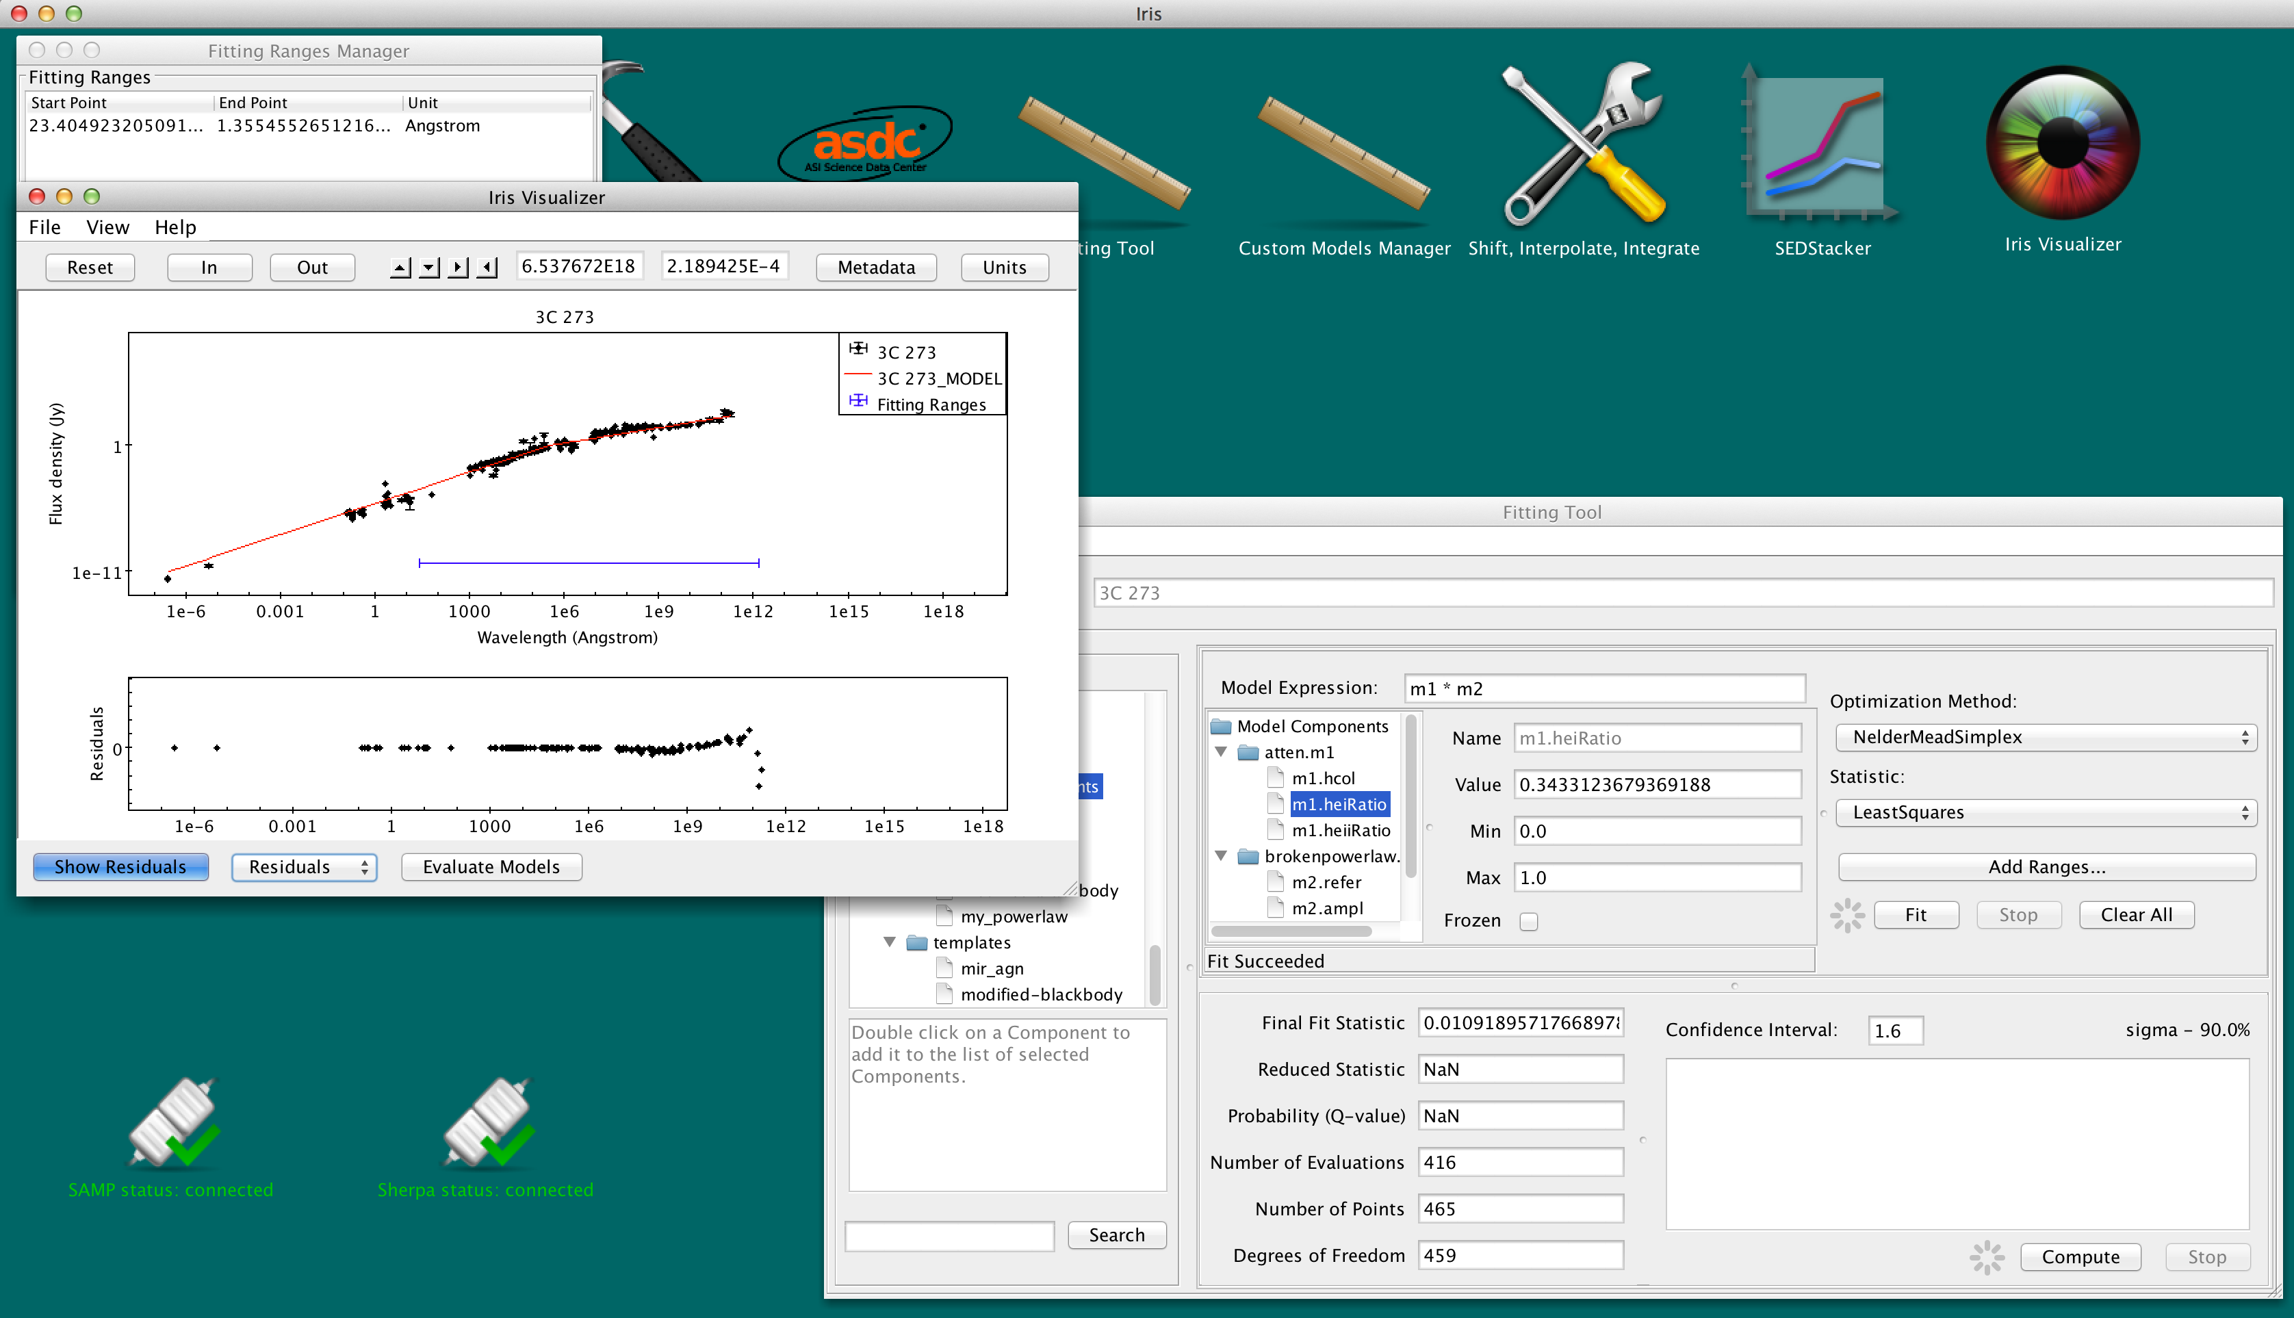This screenshot has width=2294, height=1318.
Task: Click the Add Ranges... button
Action: pyautogui.click(x=2047, y=866)
